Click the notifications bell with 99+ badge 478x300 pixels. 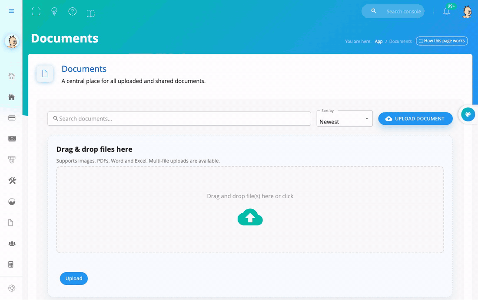tap(447, 12)
